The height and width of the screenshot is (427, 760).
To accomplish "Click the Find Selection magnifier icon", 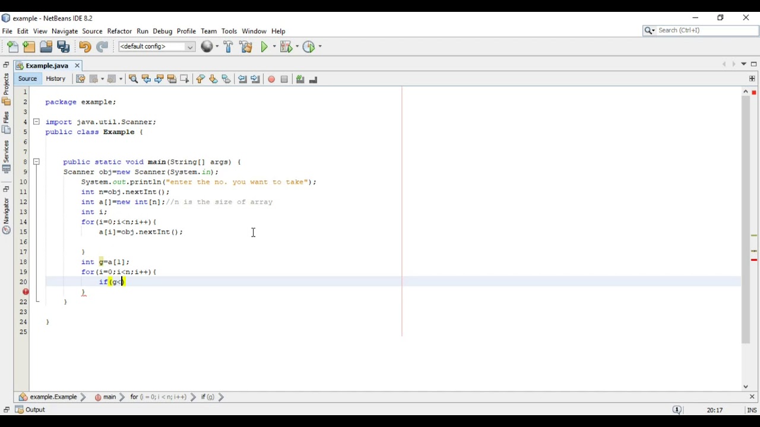I will point(133,79).
